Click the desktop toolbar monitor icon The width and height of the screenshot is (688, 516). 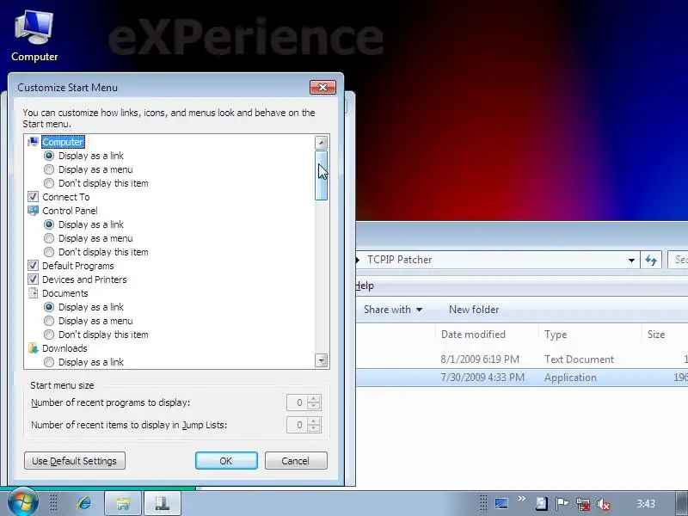(501, 503)
